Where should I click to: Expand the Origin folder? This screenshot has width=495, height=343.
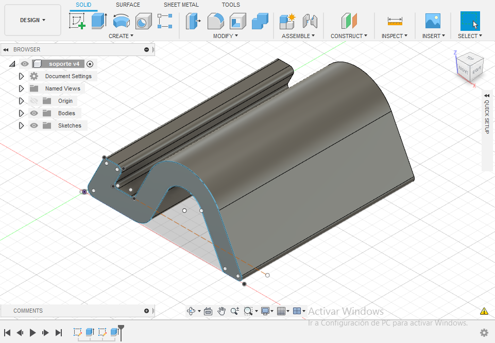pyautogui.click(x=21, y=101)
